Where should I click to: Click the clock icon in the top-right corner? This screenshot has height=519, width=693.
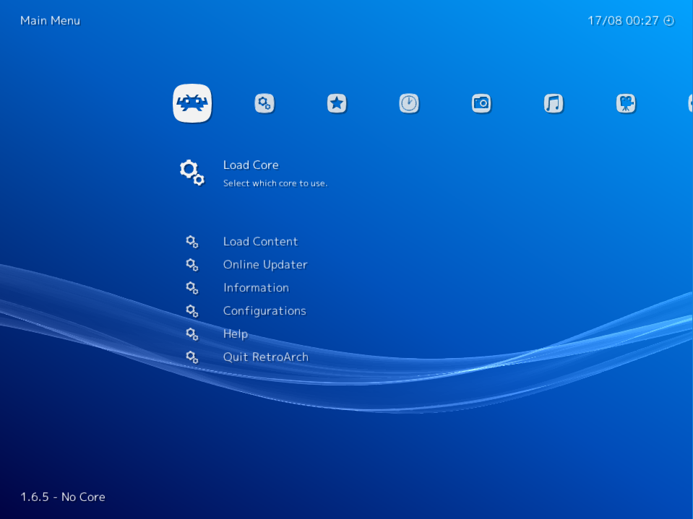[x=669, y=21]
